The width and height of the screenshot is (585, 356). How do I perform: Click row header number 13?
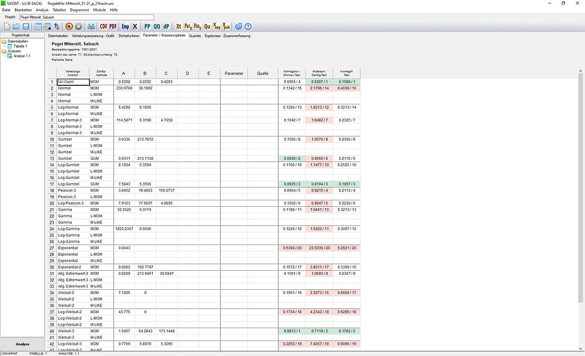click(52, 159)
